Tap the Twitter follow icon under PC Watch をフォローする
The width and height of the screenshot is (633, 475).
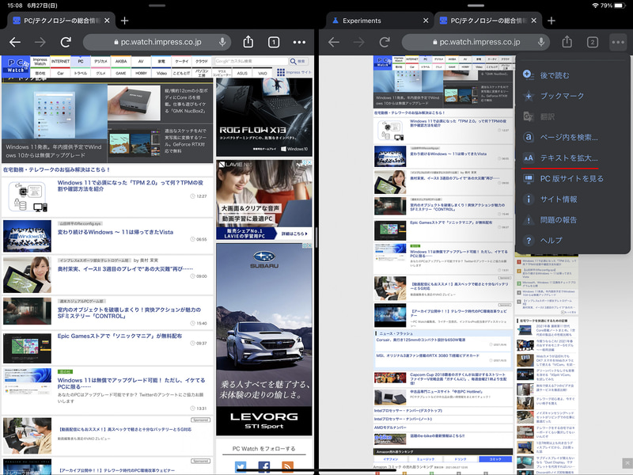click(241, 467)
